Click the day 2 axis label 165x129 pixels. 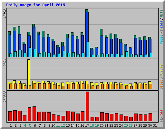coord(15,125)
